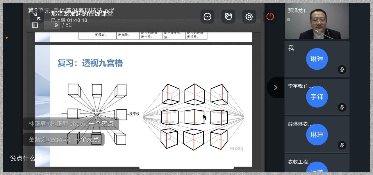Click the 复习：透视九宫格 slide heading

[x=90, y=63]
